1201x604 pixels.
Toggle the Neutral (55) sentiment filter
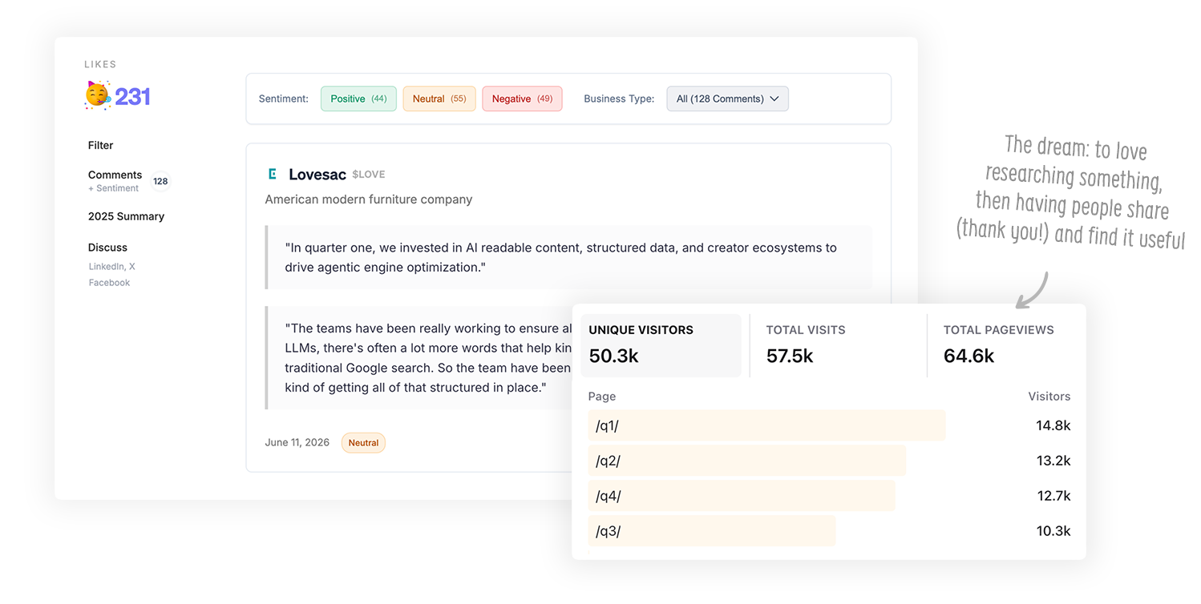pyautogui.click(x=439, y=99)
